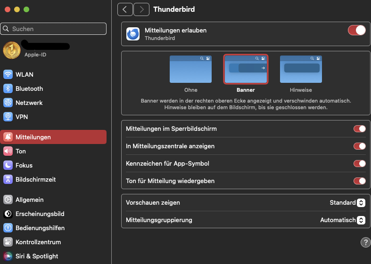Click the Suchen search field
The width and height of the screenshot is (371, 264).
tap(53, 29)
